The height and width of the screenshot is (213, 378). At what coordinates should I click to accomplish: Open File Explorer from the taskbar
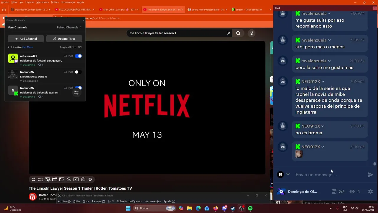click(x=189, y=208)
